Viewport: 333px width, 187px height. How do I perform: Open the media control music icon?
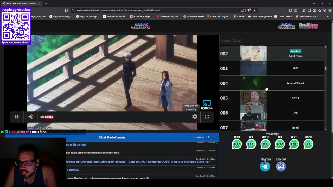click(x=304, y=10)
